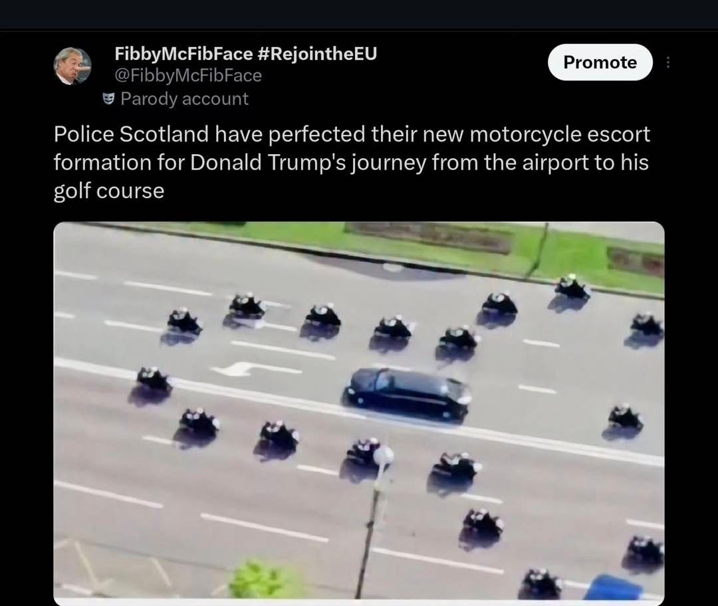Click the words "Police Scotland" in tweet
The height and width of the screenshot is (606, 718).
point(132,134)
